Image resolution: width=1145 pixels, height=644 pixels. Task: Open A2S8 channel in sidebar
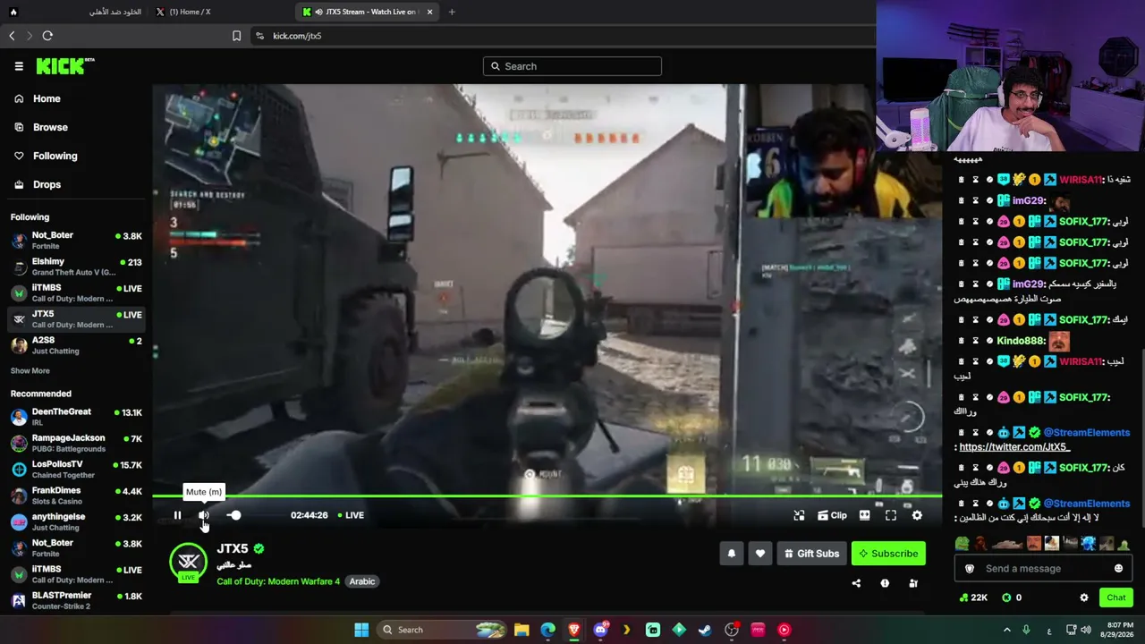coord(76,345)
